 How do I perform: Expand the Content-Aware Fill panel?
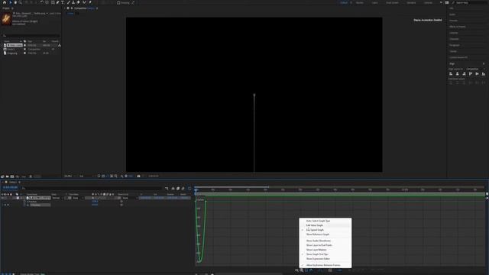pyautogui.click(x=458, y=57)
